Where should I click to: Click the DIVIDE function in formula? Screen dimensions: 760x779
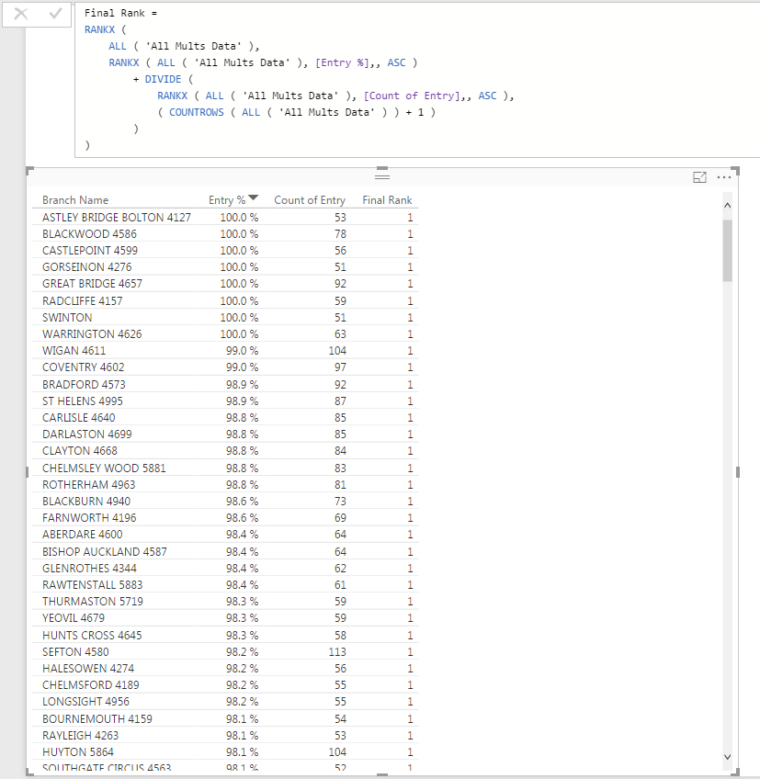163,79
